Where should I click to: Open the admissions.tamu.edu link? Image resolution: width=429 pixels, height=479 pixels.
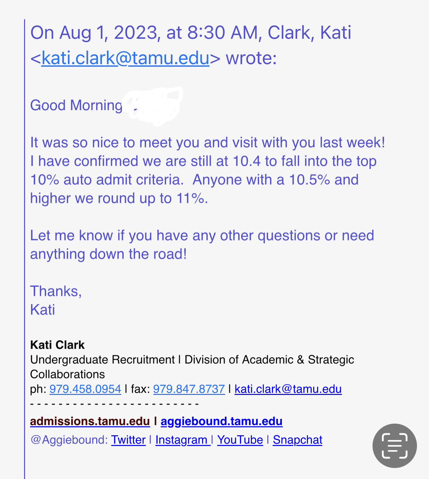tap(90, 421)
